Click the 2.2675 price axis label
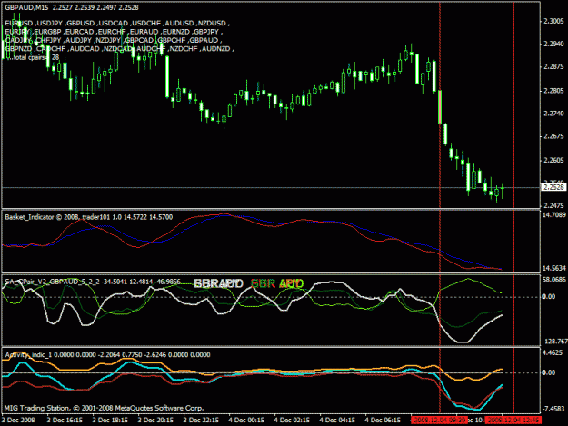The width and height of the screenshot is (568, 426). (553, 136)
